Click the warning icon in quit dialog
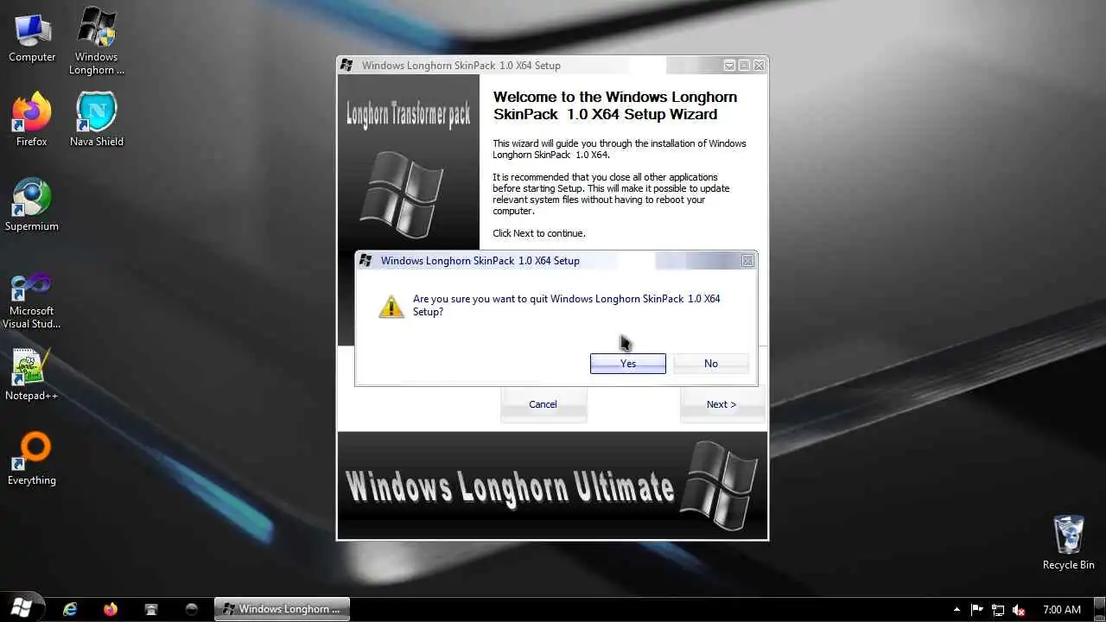Image resolution: width=1106 pixels, height=622 pixels. tap(391, 306)
